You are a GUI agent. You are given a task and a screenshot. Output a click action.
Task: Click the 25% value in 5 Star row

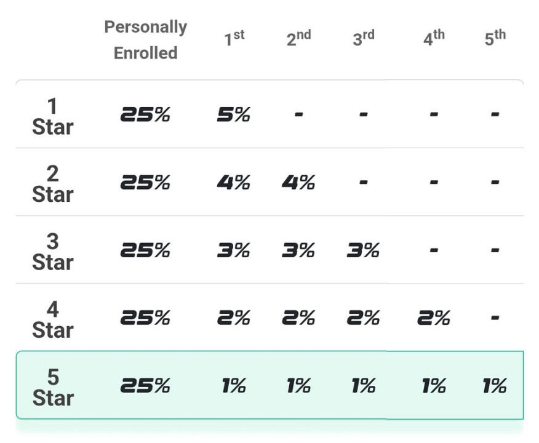145,386
